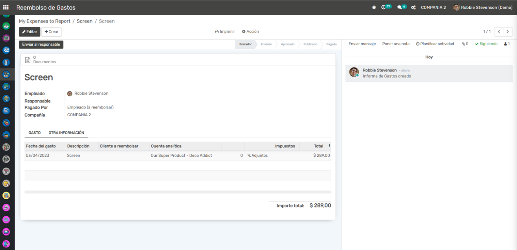Click the Enviar al responsable button
Screen dimensions: 517x250
click(41, 45)
